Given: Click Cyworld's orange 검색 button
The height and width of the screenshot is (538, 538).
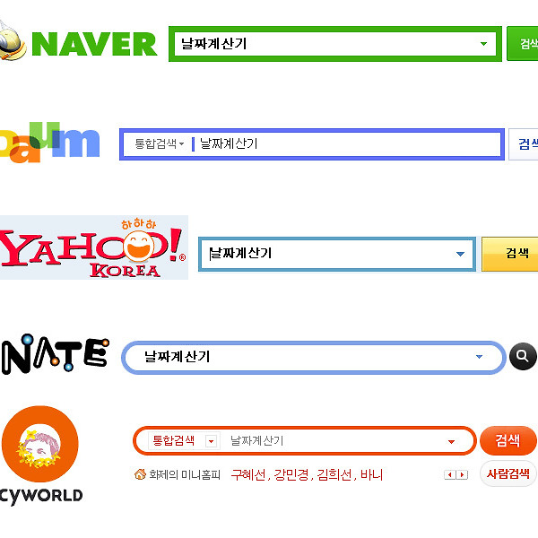Looking at the screenshot, I should tap(508, 440).
